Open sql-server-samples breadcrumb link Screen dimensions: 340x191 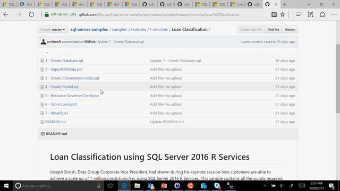pos(89,29)
